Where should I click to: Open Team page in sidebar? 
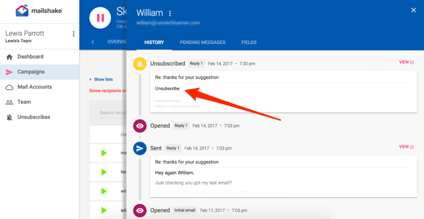tap(39, 102)
